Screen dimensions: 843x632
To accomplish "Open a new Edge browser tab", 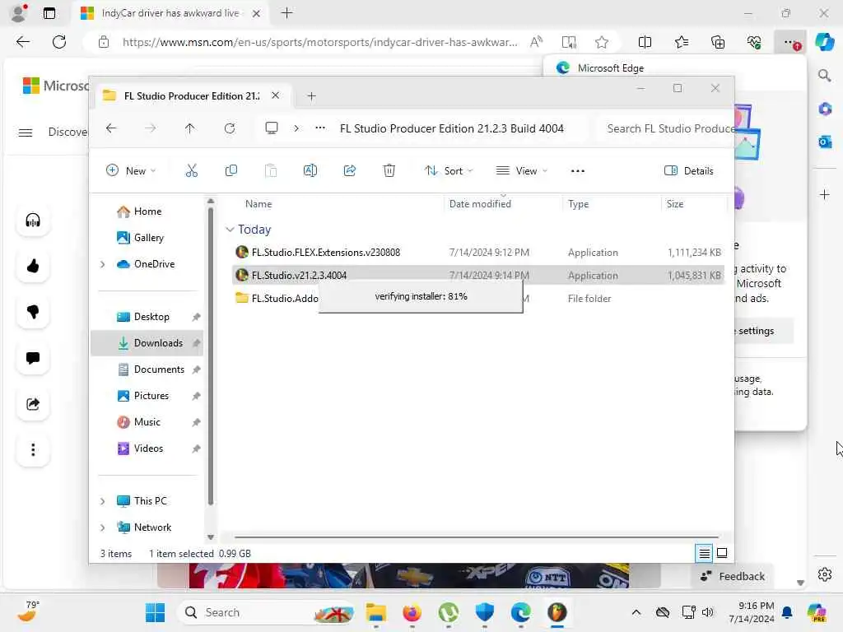I will click(287, 13).
